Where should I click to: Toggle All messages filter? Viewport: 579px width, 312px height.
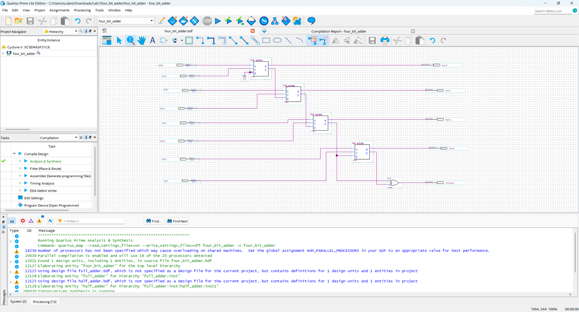click(12, 221)
